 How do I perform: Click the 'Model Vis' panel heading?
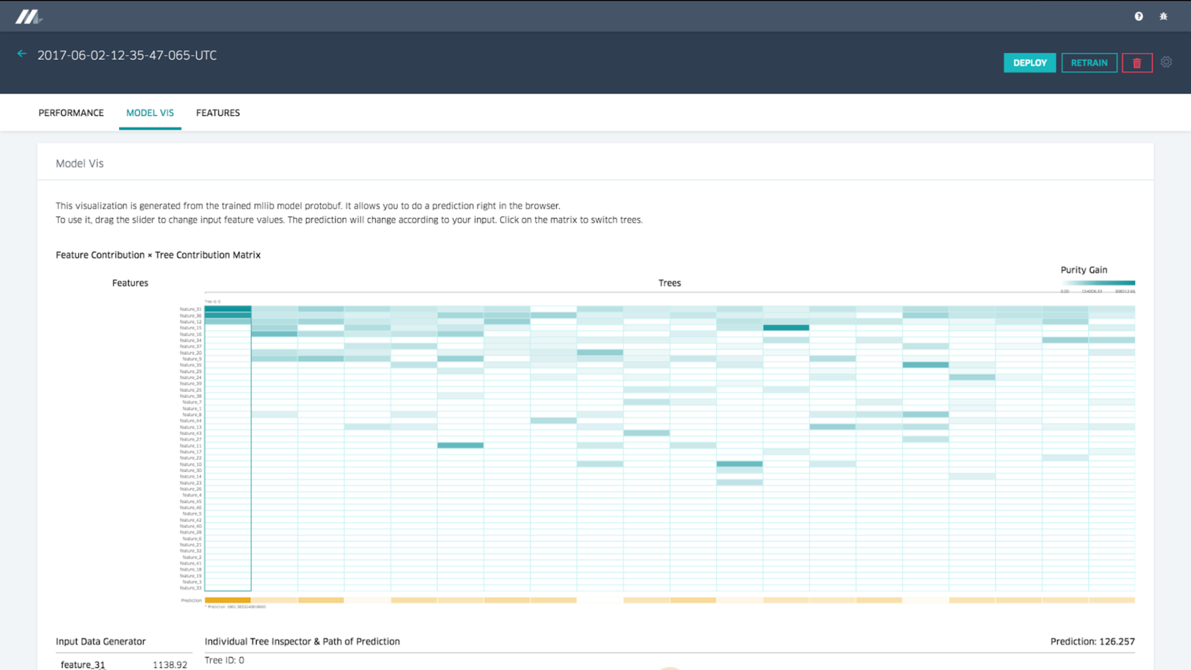click(80, 163)
